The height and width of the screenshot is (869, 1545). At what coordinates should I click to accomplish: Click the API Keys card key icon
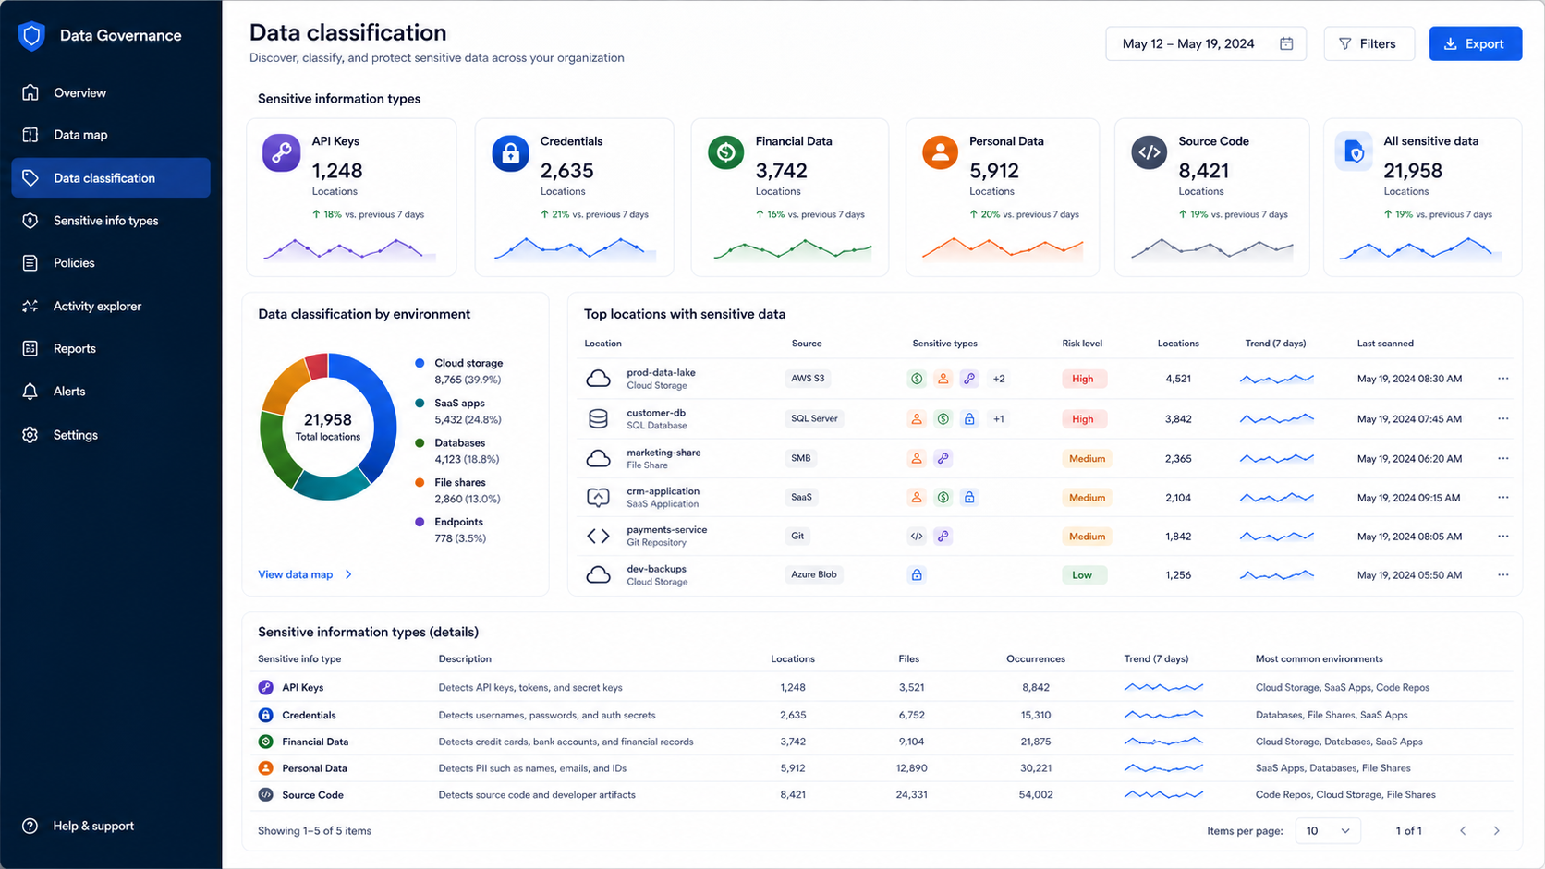tap(281, 152)
